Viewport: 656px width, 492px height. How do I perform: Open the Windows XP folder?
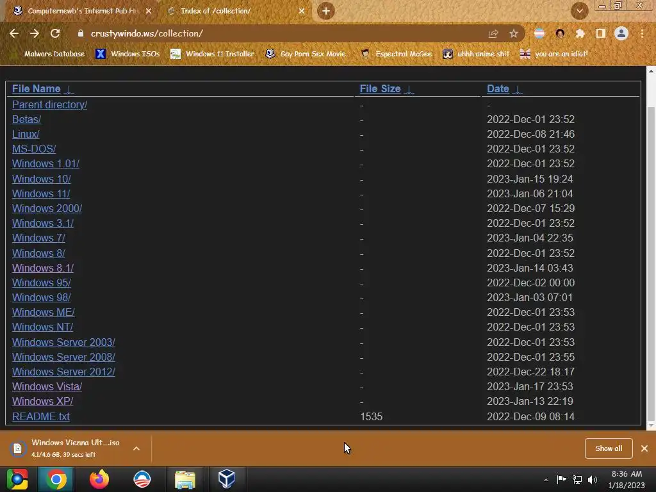coord(42,401)
